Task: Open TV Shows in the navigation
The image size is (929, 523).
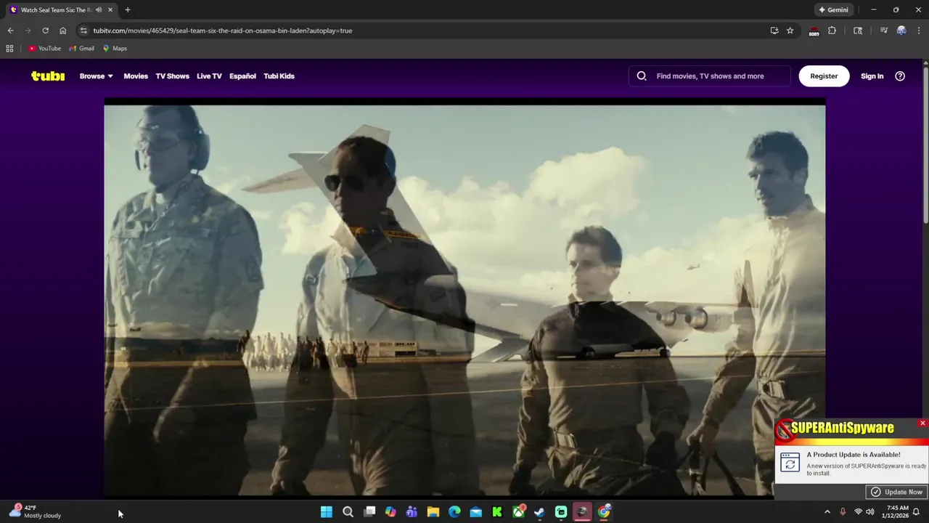Action: (x=172, y=76)
